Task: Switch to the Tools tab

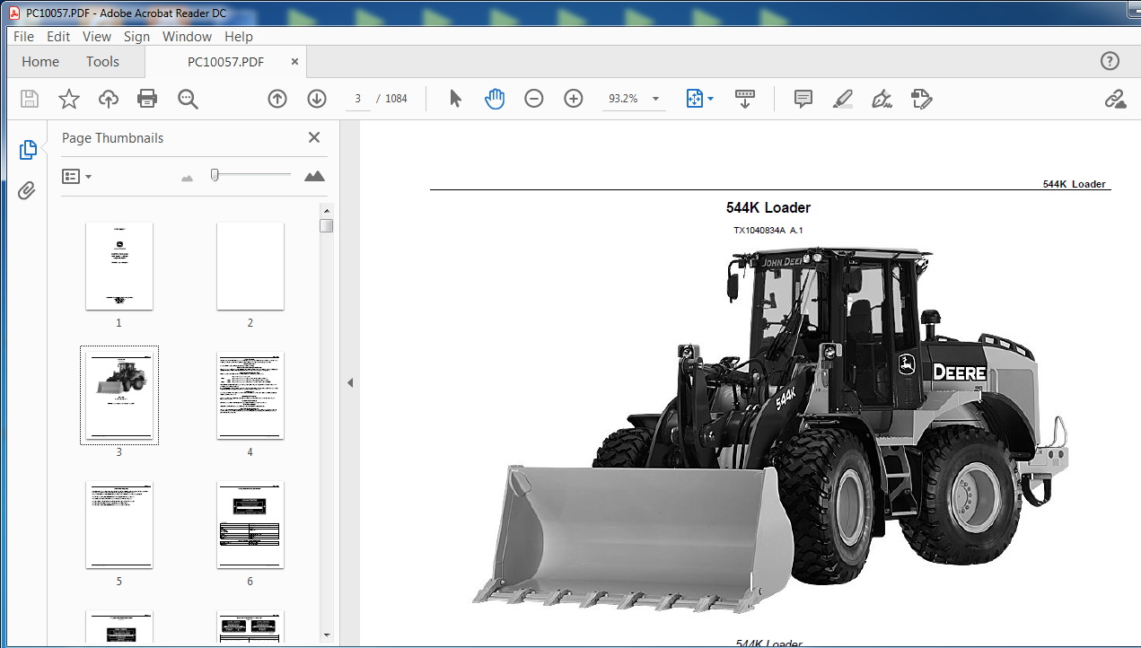Action: [102, 62]
